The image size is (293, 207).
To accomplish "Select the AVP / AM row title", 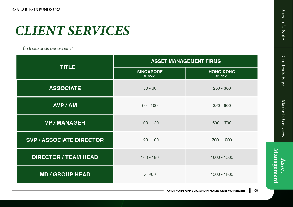I will [65, 105].
